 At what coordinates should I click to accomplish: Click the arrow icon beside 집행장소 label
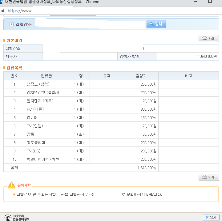(11, 24)
